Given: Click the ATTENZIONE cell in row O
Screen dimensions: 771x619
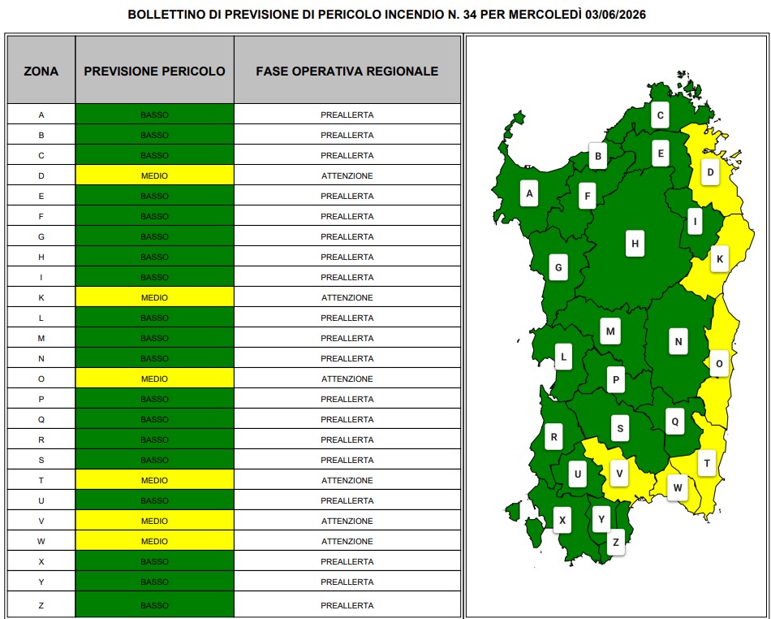Looking at the screenshot, I should coord(347,379).
